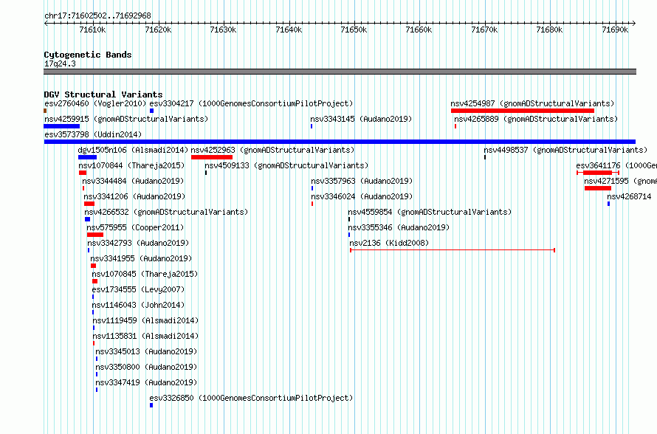The width and height of the screenshot is (657, 434).
Task: Select nsv3342793 (Audano2019) label
Action: click(138, 243)
